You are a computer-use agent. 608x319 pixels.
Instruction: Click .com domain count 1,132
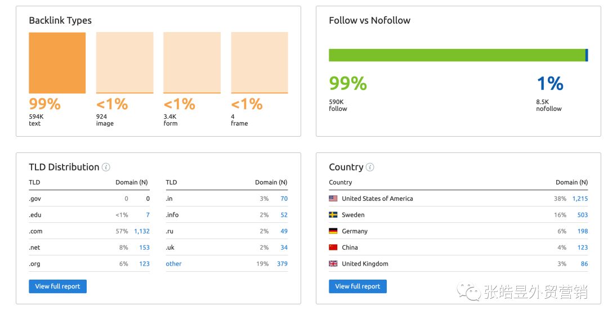click(x=142, y=231)
